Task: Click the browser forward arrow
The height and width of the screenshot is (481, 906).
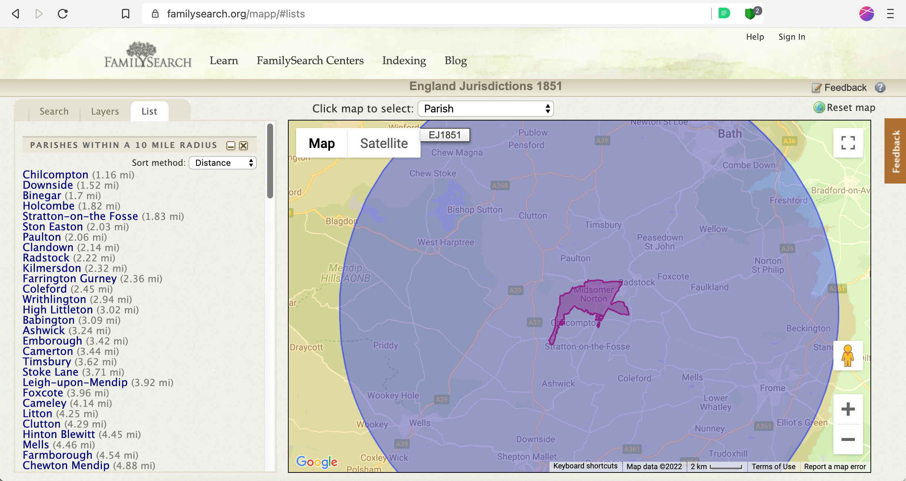Action: [x=39, y=14]
